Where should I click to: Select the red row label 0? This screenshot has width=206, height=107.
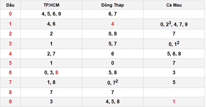(x=10, y=14)
